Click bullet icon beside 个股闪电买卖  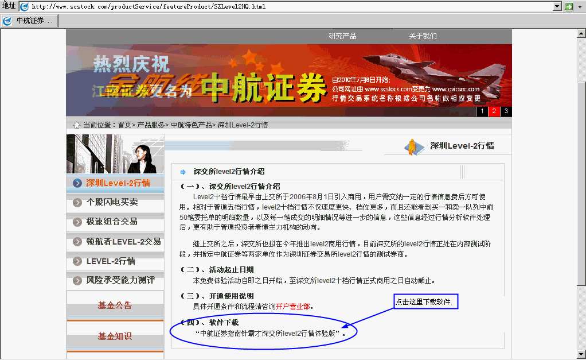[x=77, y=203]
